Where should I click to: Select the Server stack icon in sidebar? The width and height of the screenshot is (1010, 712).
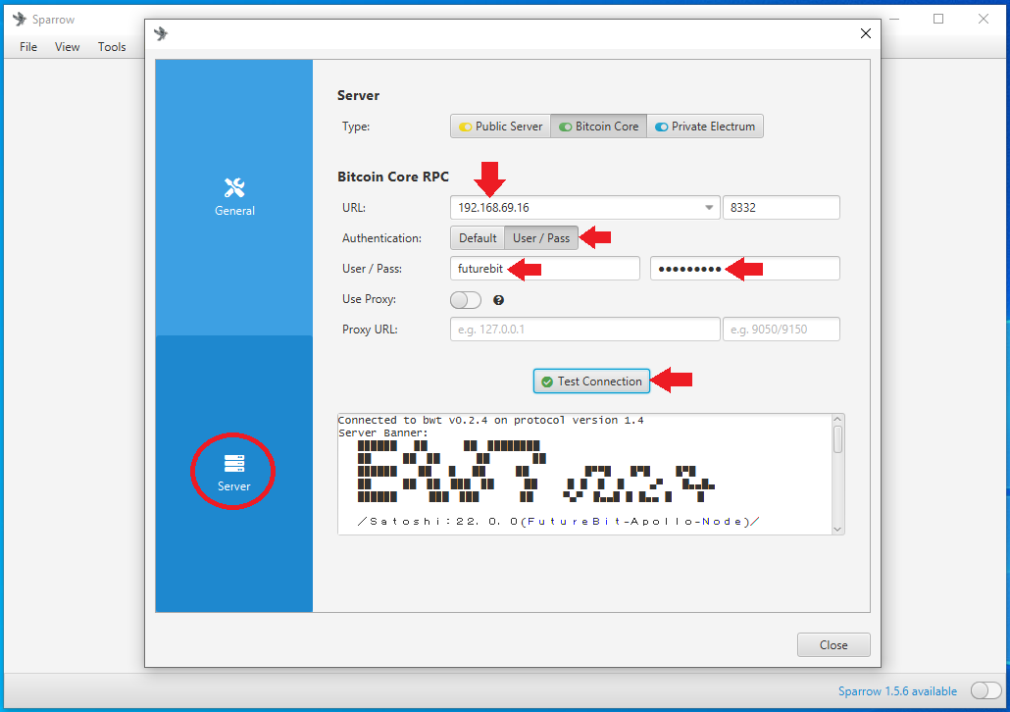[233, 463]
